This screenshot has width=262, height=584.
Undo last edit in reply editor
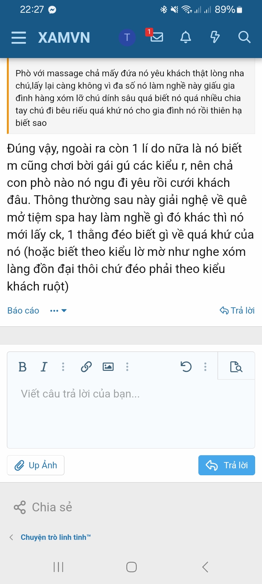pos(186,366)
